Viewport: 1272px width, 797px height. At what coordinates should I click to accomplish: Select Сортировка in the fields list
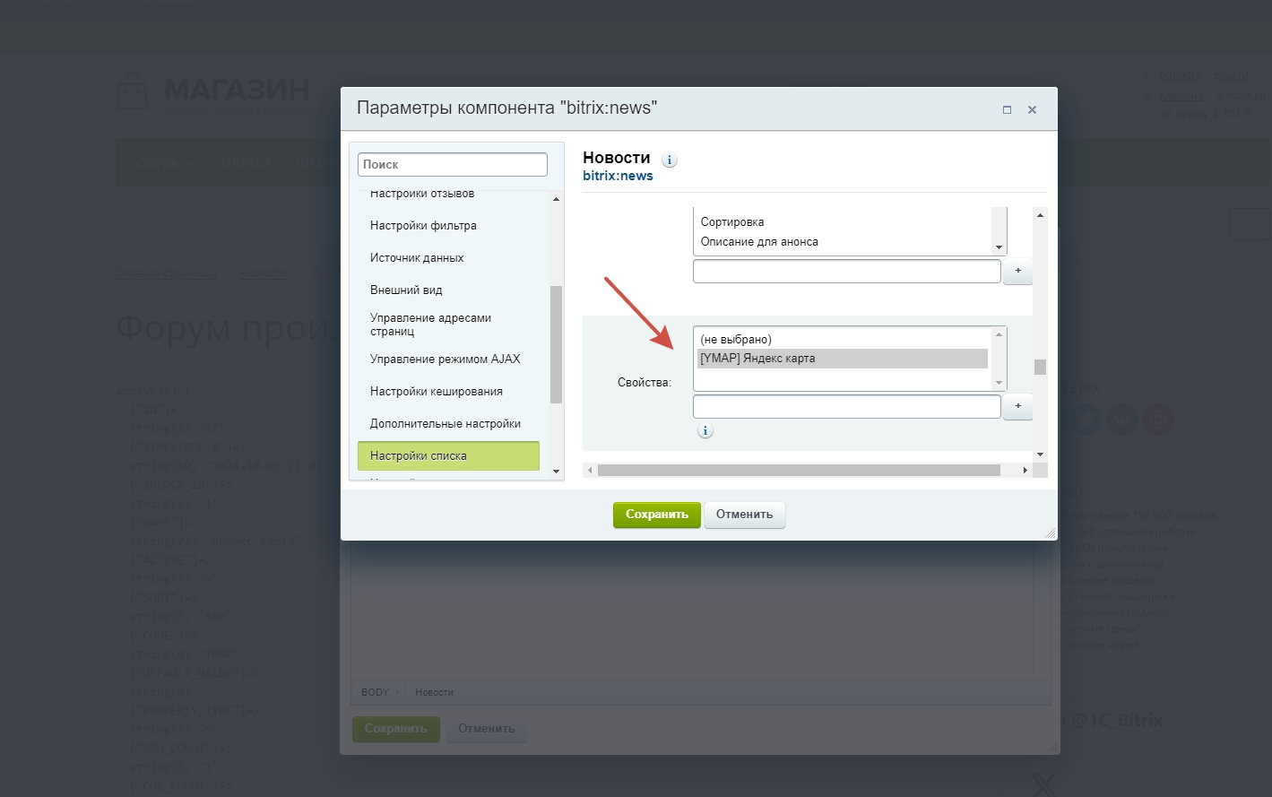[843, 222]
